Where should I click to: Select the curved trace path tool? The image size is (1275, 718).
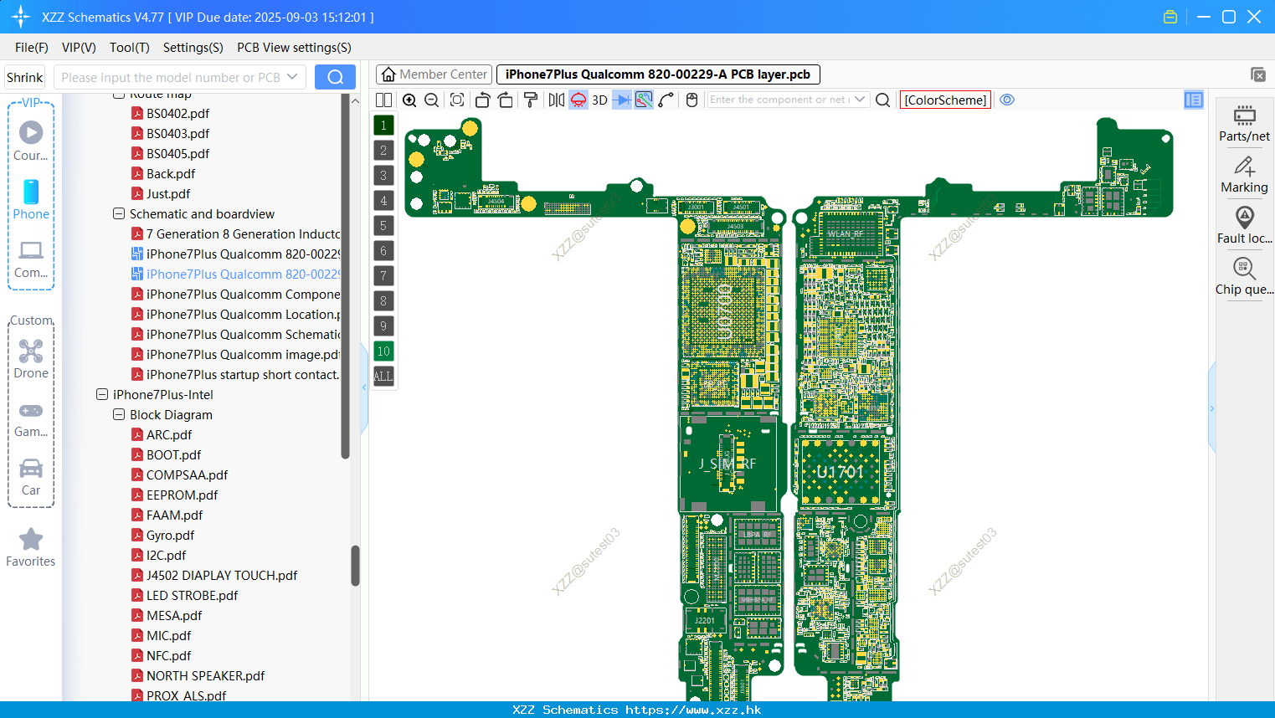click(x=666, y=100)
